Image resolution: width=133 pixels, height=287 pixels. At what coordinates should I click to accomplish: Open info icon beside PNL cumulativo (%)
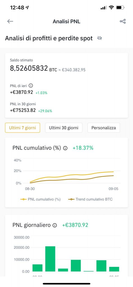click(x=65, y=148)
